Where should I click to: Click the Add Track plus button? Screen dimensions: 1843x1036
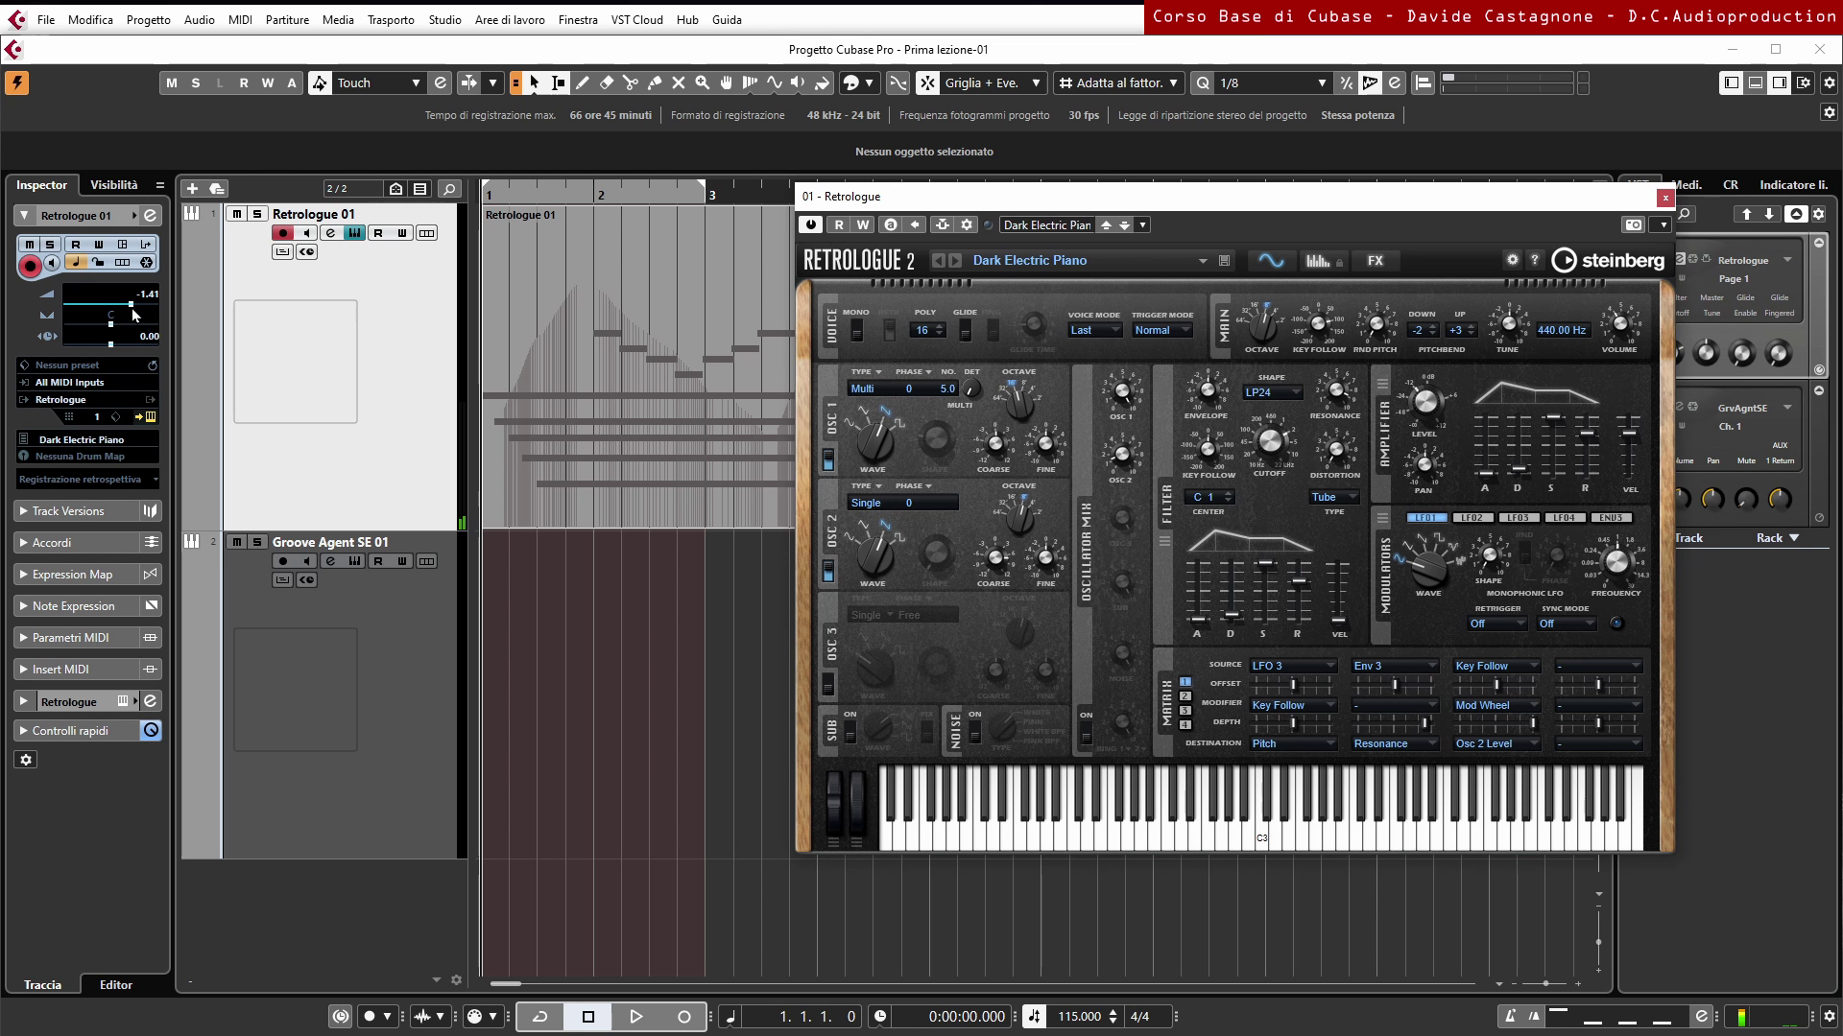(192, 189)
